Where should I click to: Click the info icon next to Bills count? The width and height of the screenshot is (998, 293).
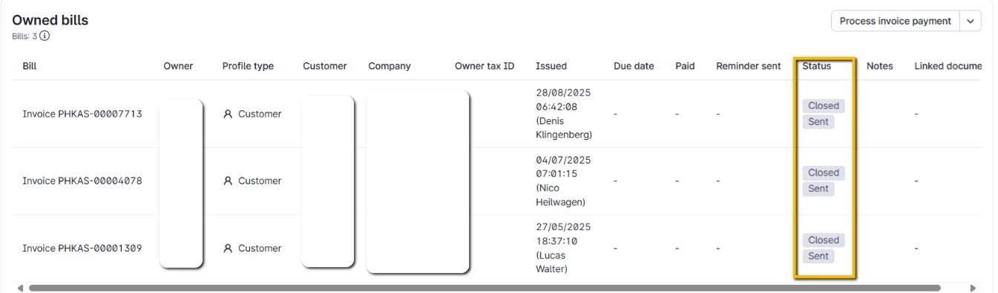(43, 35)
